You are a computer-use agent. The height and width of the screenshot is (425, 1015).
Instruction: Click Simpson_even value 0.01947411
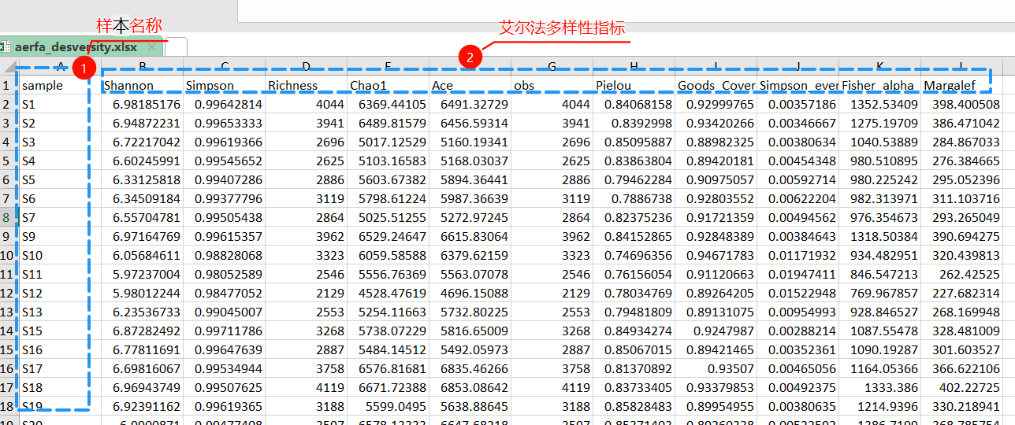click(x=797, y=274)
